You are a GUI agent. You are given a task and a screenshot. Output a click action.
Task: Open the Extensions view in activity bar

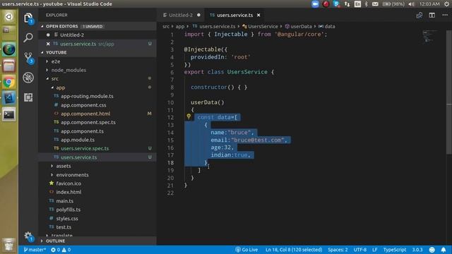click(x=28, y=97)
